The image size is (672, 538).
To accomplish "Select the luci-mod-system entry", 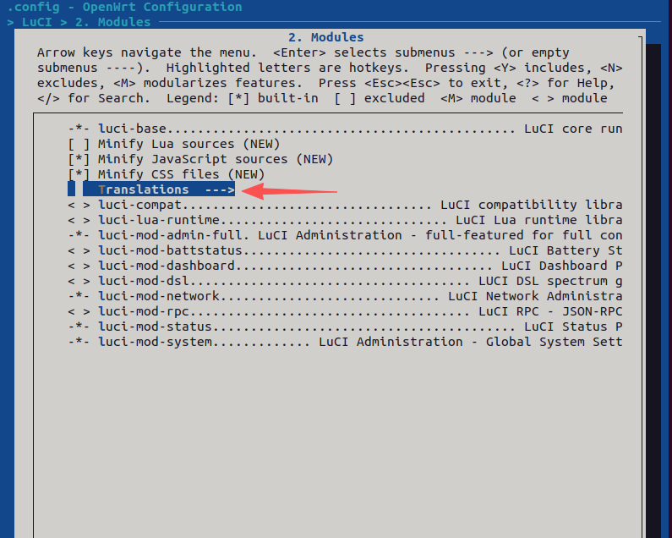I will click(x=345, y=342).
